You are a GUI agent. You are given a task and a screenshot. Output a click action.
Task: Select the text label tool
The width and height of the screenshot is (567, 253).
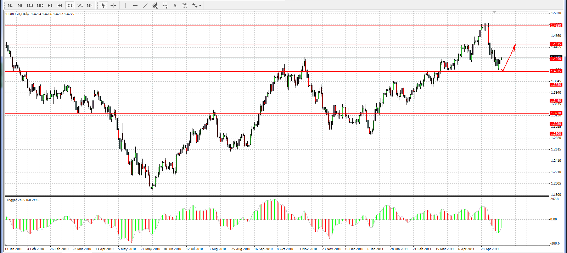(x=185, y=5)
